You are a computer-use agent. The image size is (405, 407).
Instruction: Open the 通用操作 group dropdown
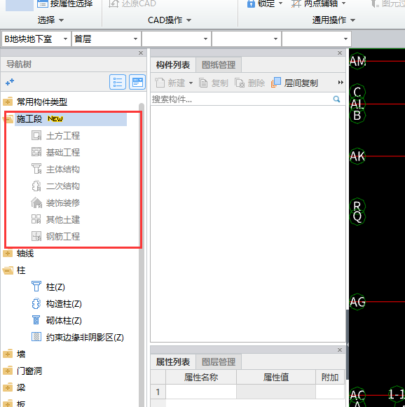click(353, 20)
